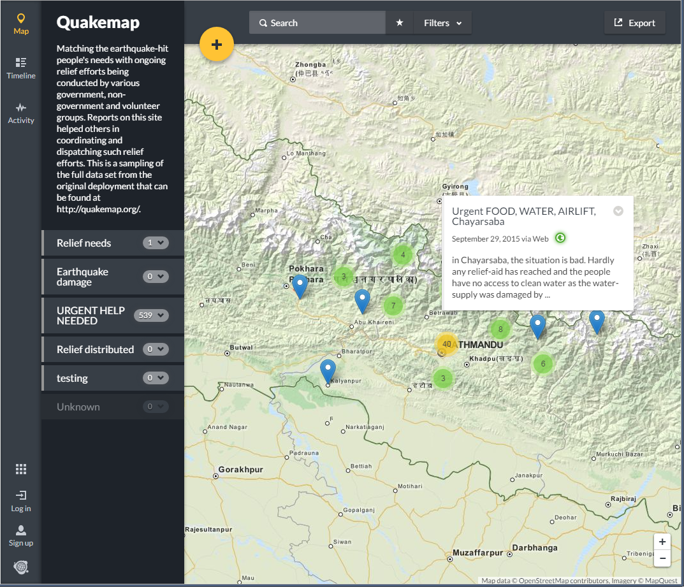Open saved searches star icon
The image size is (684, 587).
[399, 23]
